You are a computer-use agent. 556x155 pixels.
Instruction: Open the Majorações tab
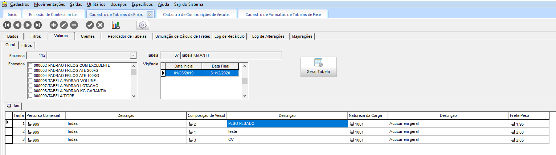pyautogui.click(x=302, y=36)
